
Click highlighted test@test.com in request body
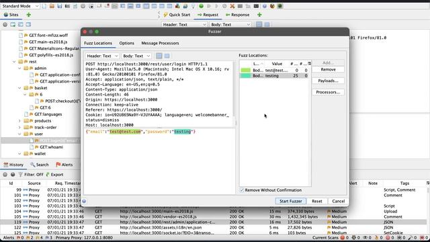[x=126, y=132]
